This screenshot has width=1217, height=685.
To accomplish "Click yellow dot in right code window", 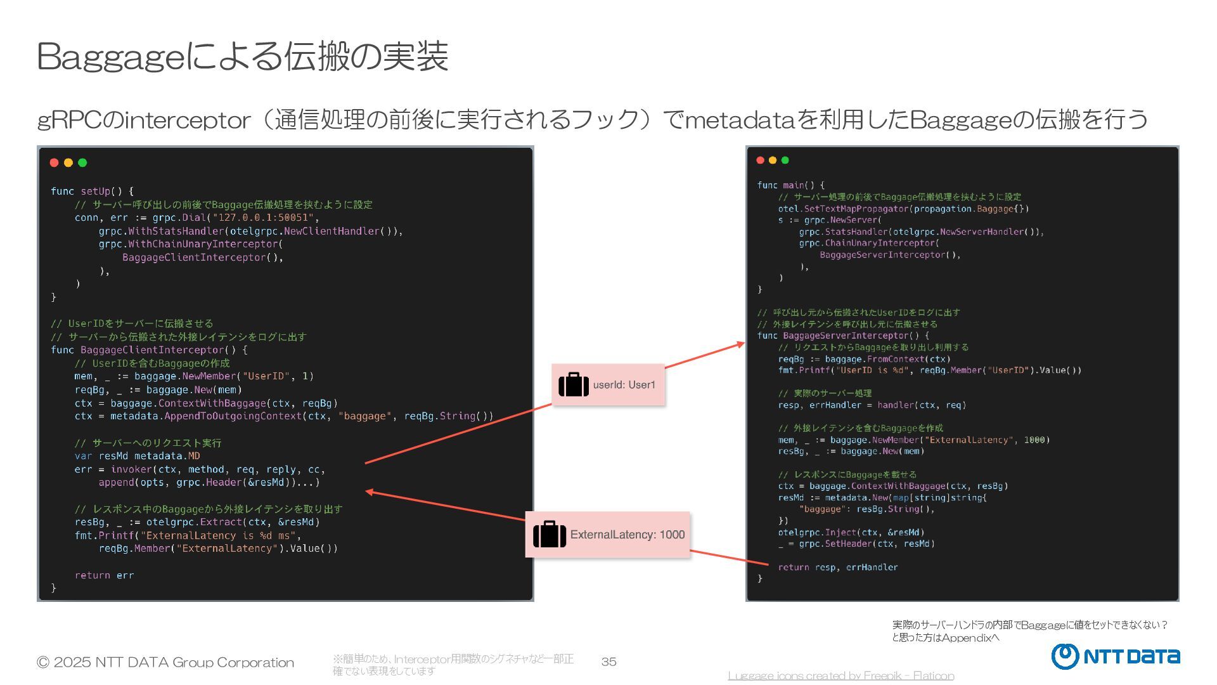I will click(773, 160).
